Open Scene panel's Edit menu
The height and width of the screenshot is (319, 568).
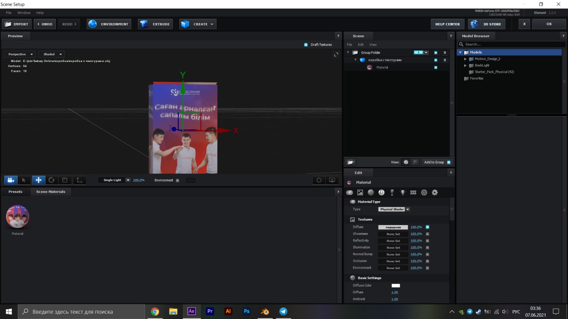pyautogui.click(x=360, y=45)
